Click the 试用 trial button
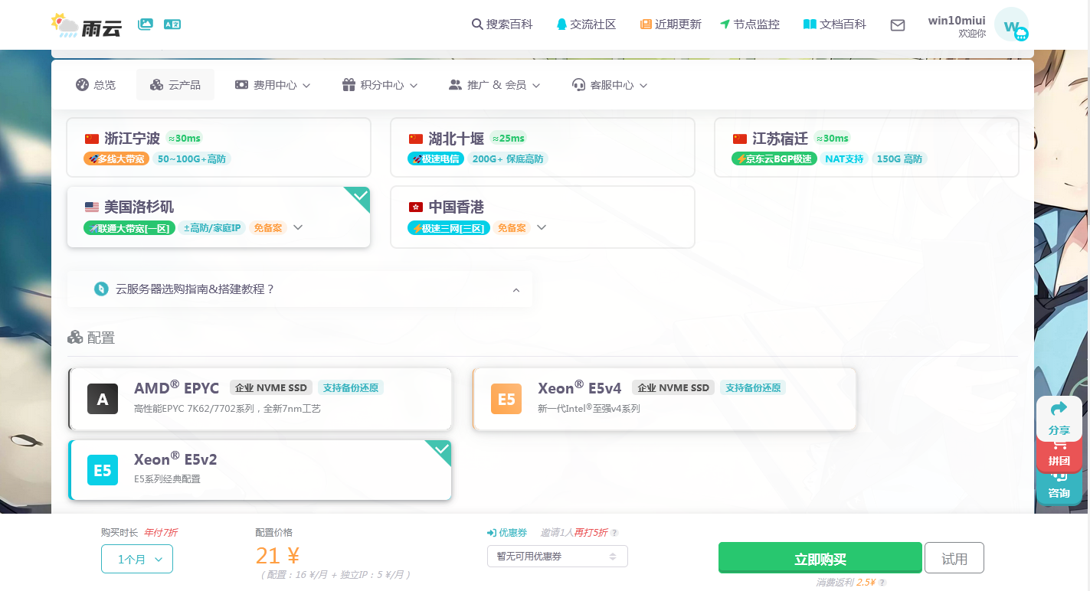Viewport: 1090px width, 591px height. pyautogui.click(x=954, y=559)
